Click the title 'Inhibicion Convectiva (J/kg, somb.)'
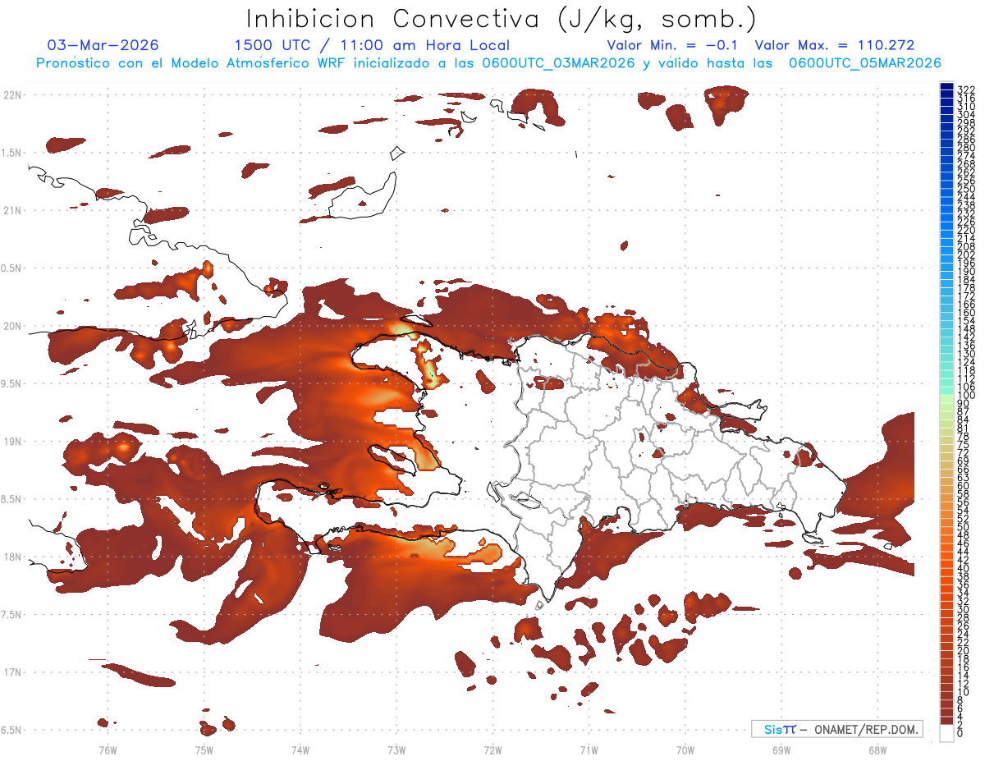Viewport: 985px width, 761px height. (502, 19)
